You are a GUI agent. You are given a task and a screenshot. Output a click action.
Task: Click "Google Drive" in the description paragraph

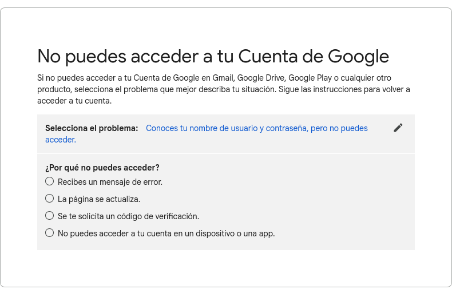coord(260,78)
